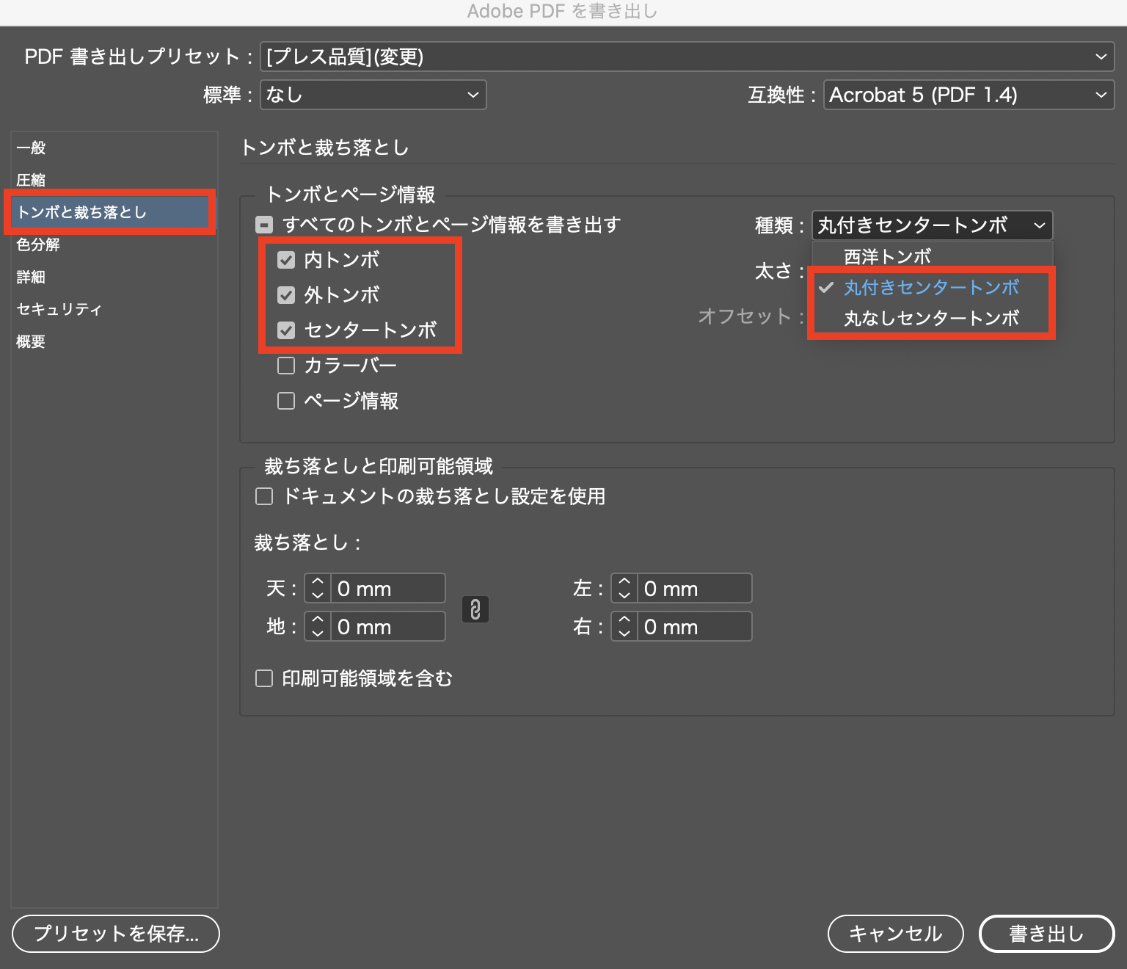Enable the カラーバー checkbox
The height and width of the screenshot is (969, 1127).
click(286, 366)
